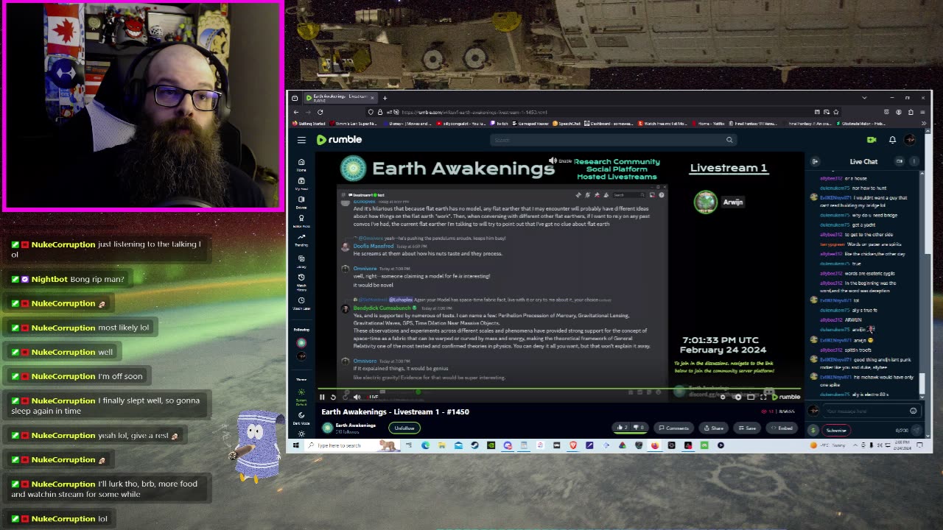Open browser application menu
Image resolution: width=943 pixels, height=530 pixels.
coord(923,112)
